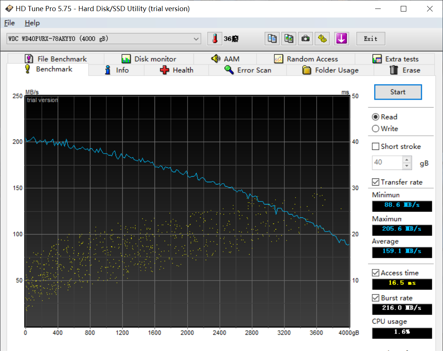This screenshot has width=443, height=351.
Task: Click the Extra tests tab icon
Action: pos(377,59)
